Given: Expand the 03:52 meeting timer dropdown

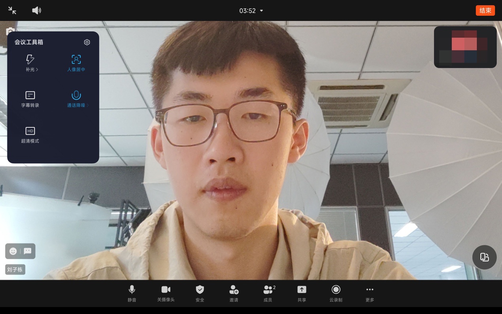Looking at the screenshot, I should click(x=251, y=11).
